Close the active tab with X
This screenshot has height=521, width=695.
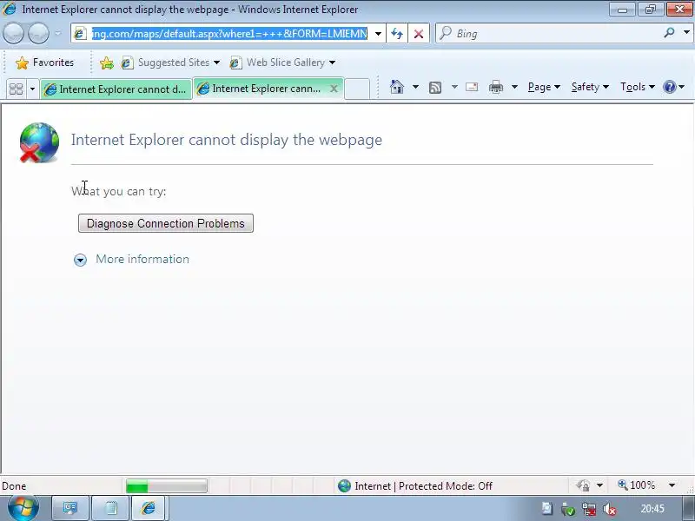pyautogui.click(x=334, y=89)
